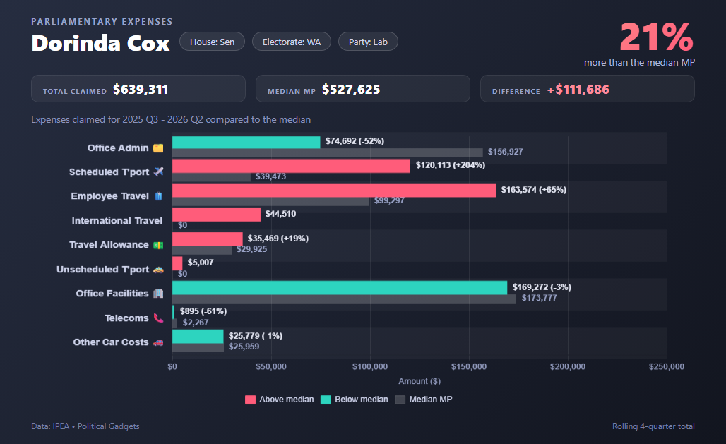Click the Other Car Costs car icon
Image resolution: width=726 pixels, height=444 pixels.
[x=158, y=342]
